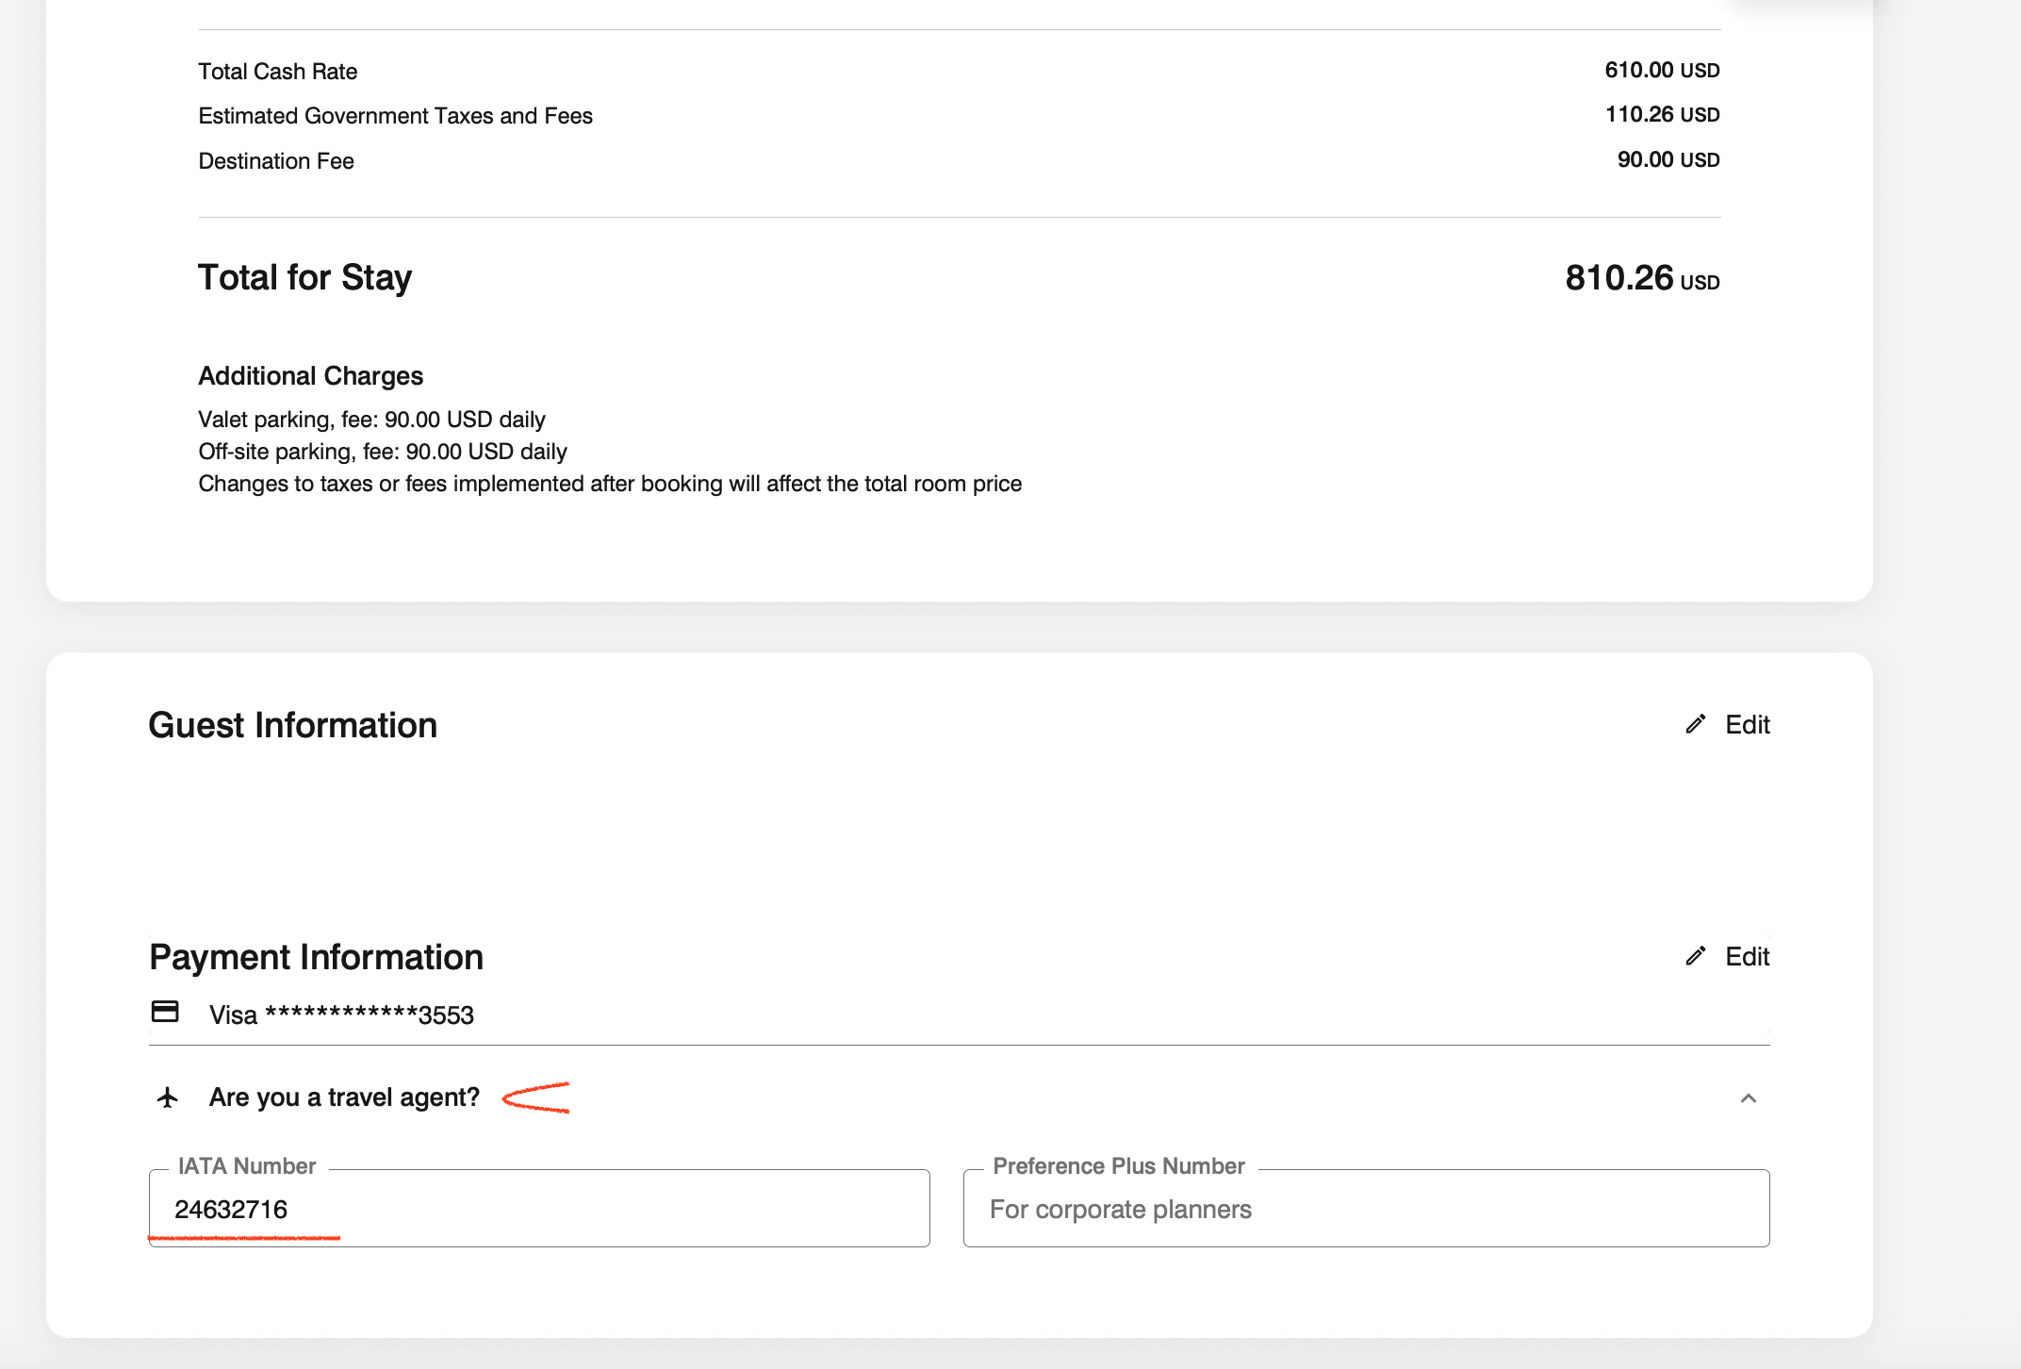
Task: Click the pencil icon beside Payment Information
Action: (x=1696, y=956)
